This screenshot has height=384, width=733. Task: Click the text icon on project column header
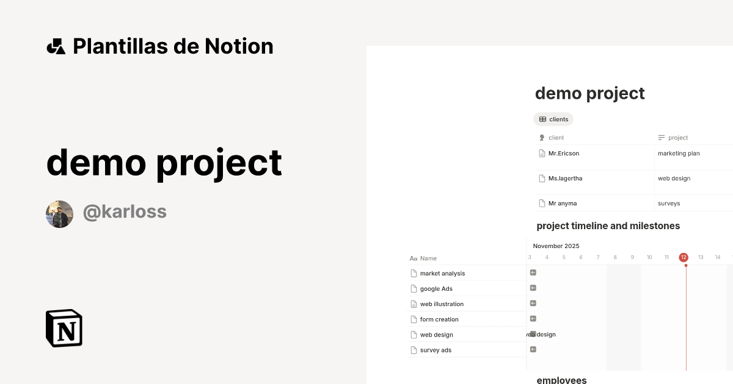point(660,137)
